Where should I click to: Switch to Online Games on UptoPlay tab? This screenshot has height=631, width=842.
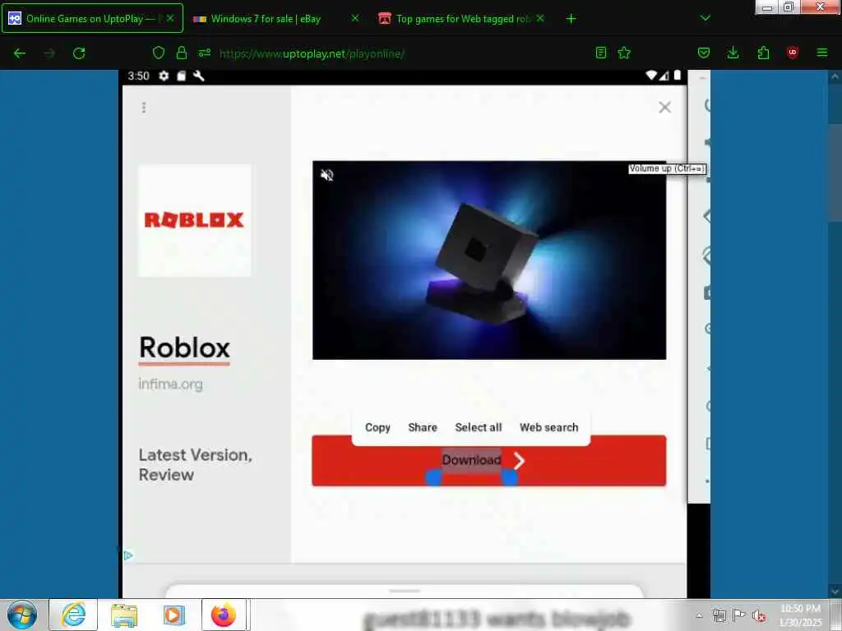(92, 18)
